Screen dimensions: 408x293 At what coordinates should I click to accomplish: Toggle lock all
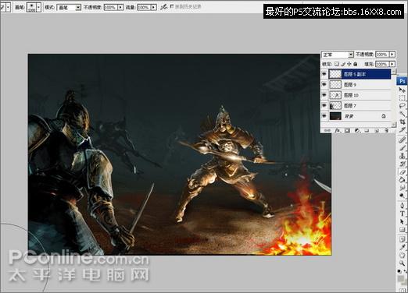[356, 64]
